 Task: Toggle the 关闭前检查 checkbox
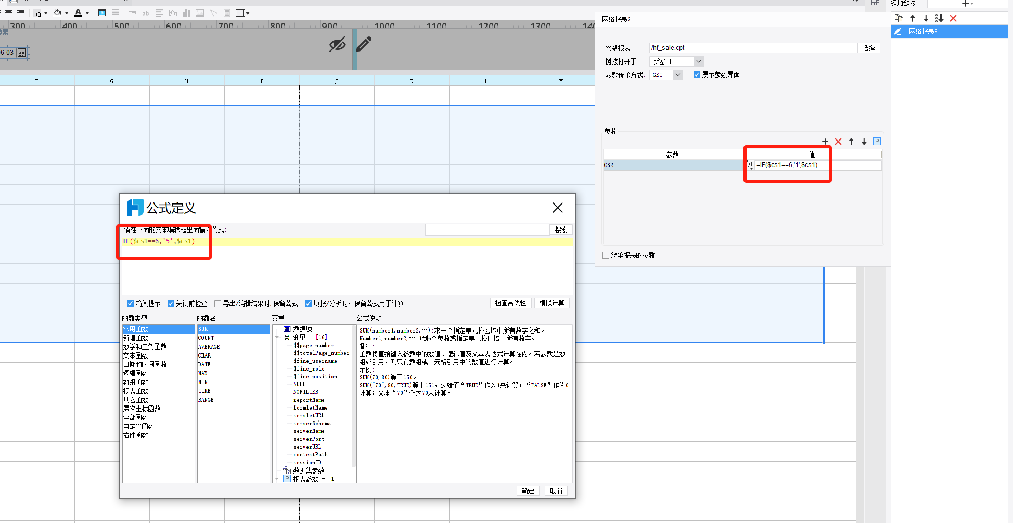(x=171, y=303)
